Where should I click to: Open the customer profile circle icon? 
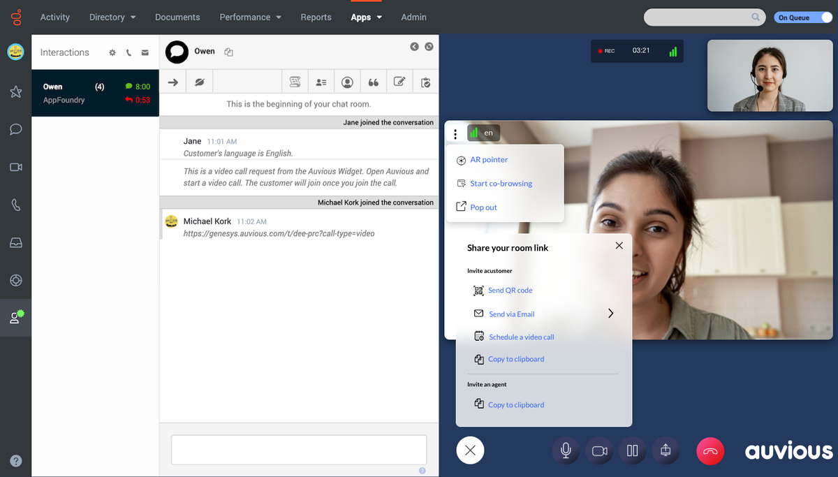click(347, 82)
